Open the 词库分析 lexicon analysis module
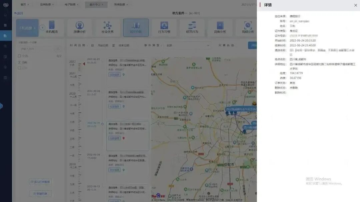This screenshot has height=202, width=360. [220, 27]
